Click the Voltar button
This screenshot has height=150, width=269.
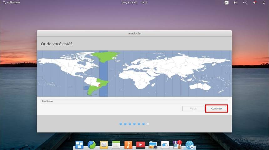[193, 109]
